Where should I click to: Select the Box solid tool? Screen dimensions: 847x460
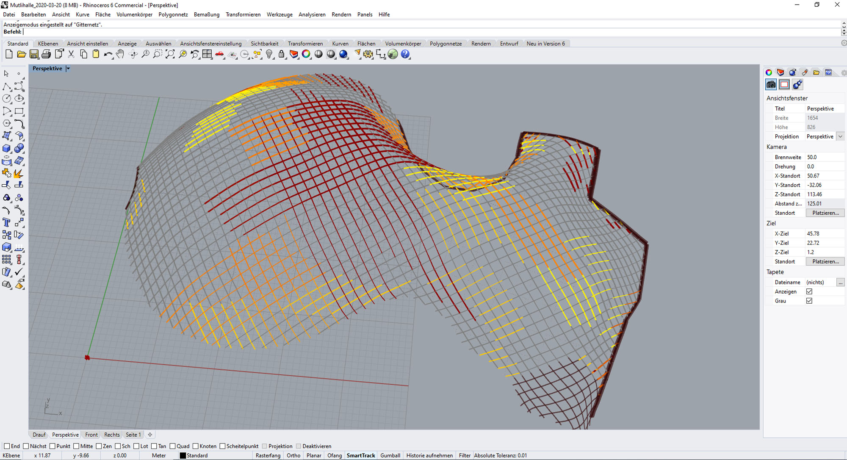(x=7, y=148)
